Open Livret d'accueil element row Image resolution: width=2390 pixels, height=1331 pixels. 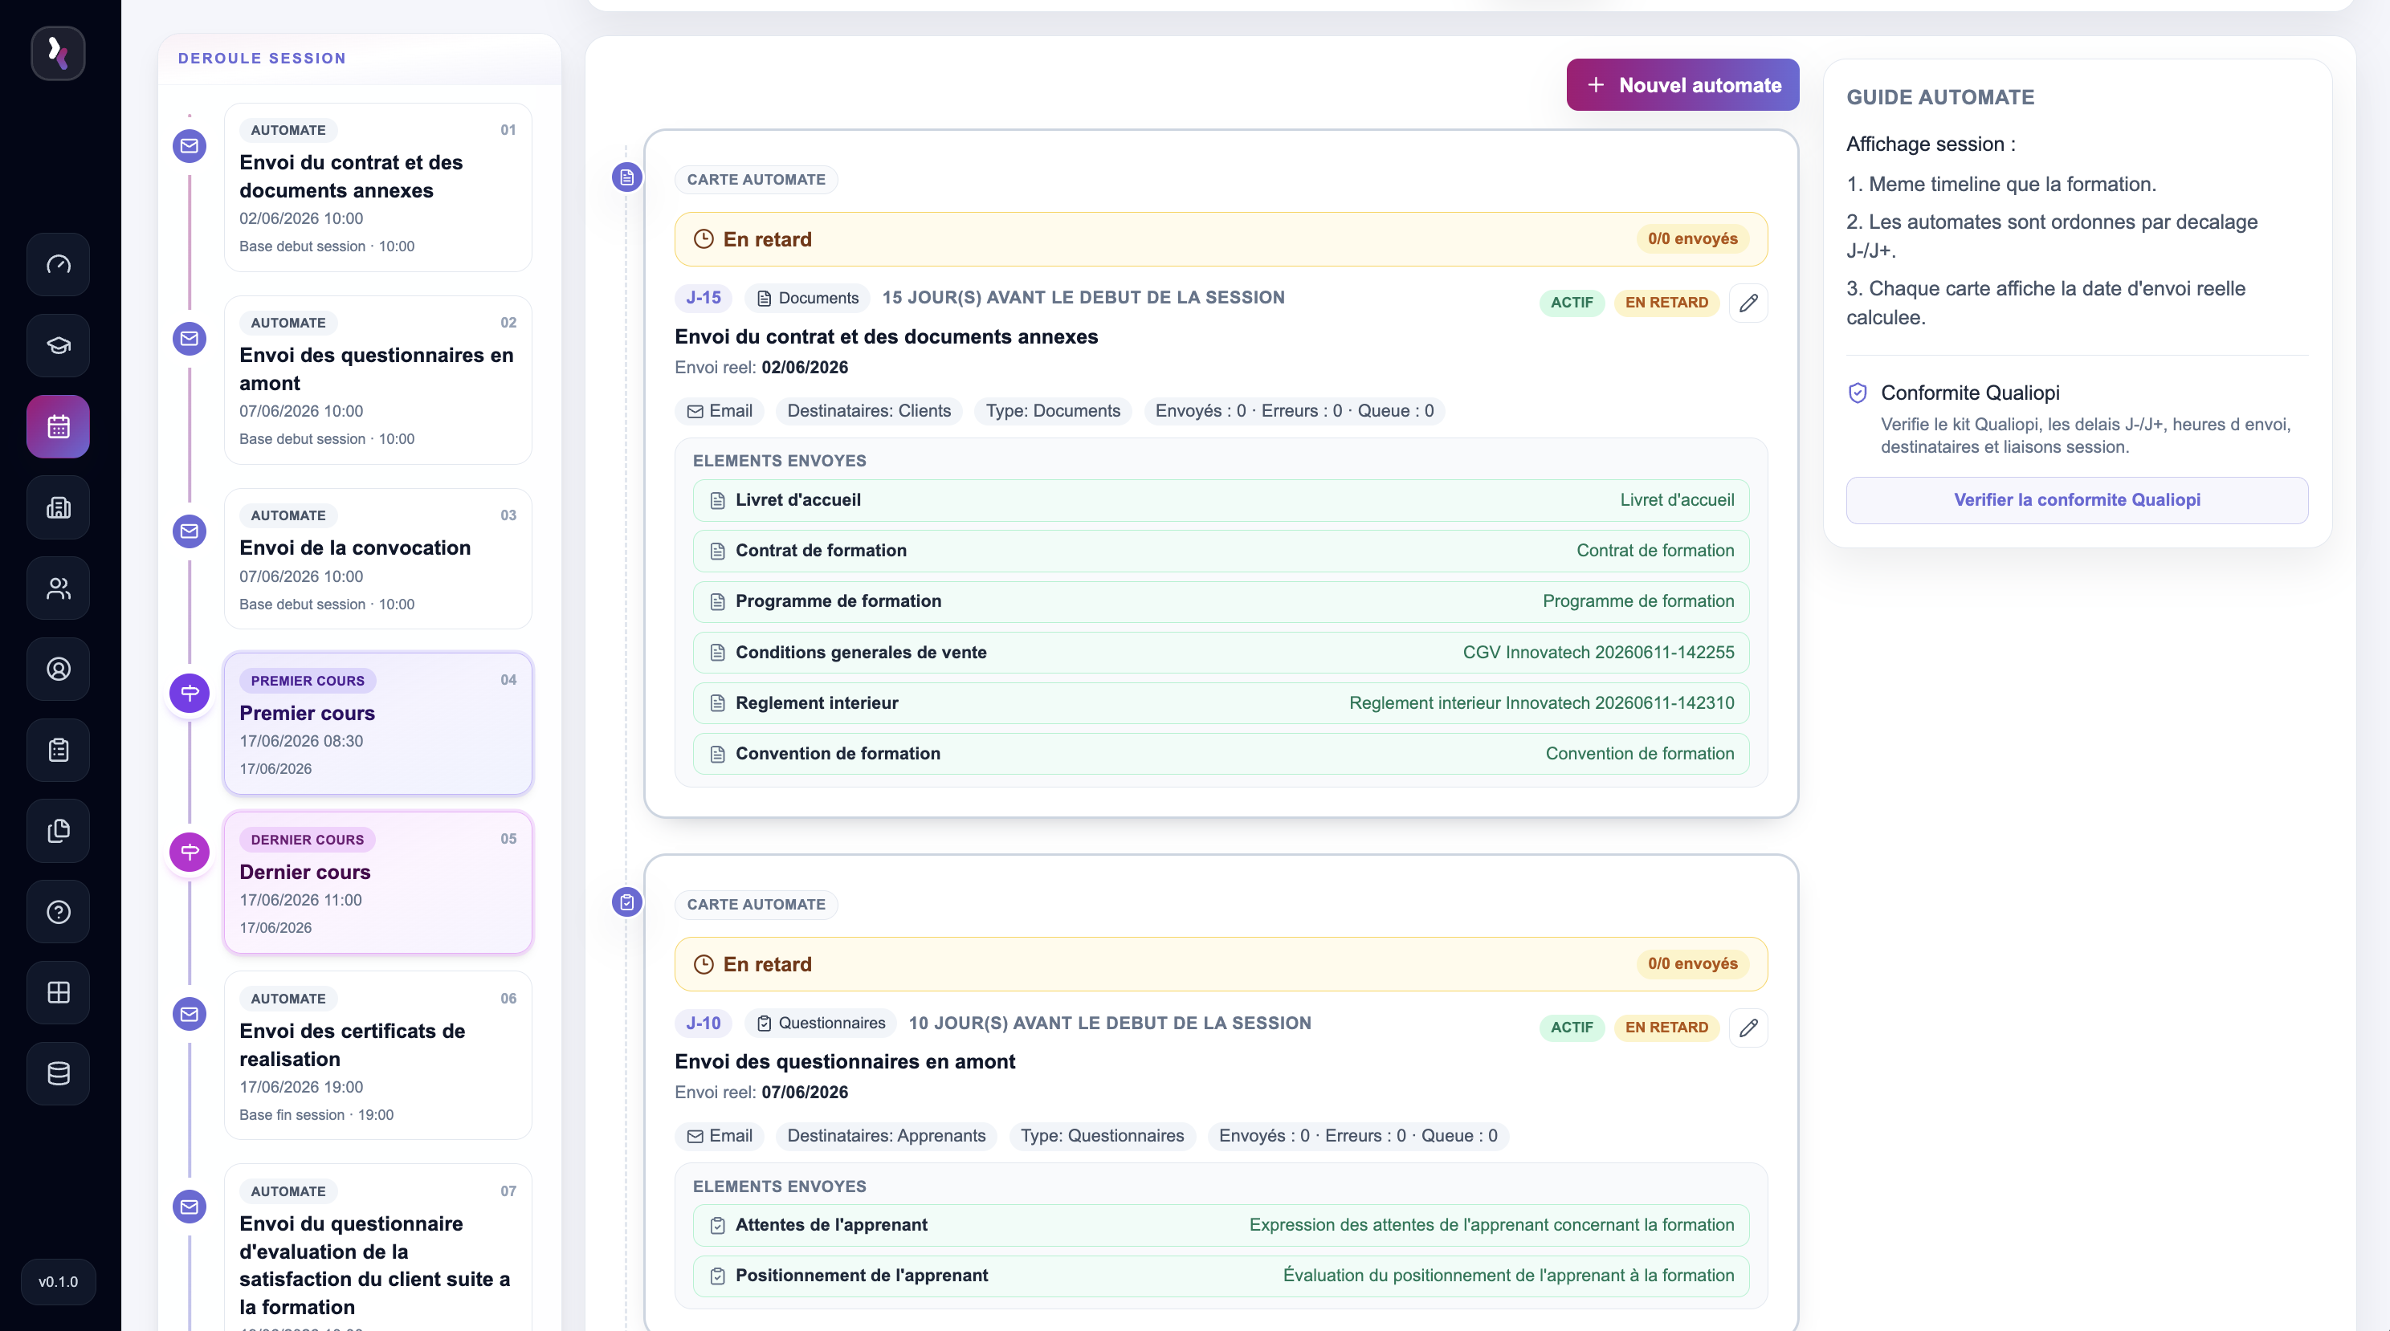coord(1221,500)
